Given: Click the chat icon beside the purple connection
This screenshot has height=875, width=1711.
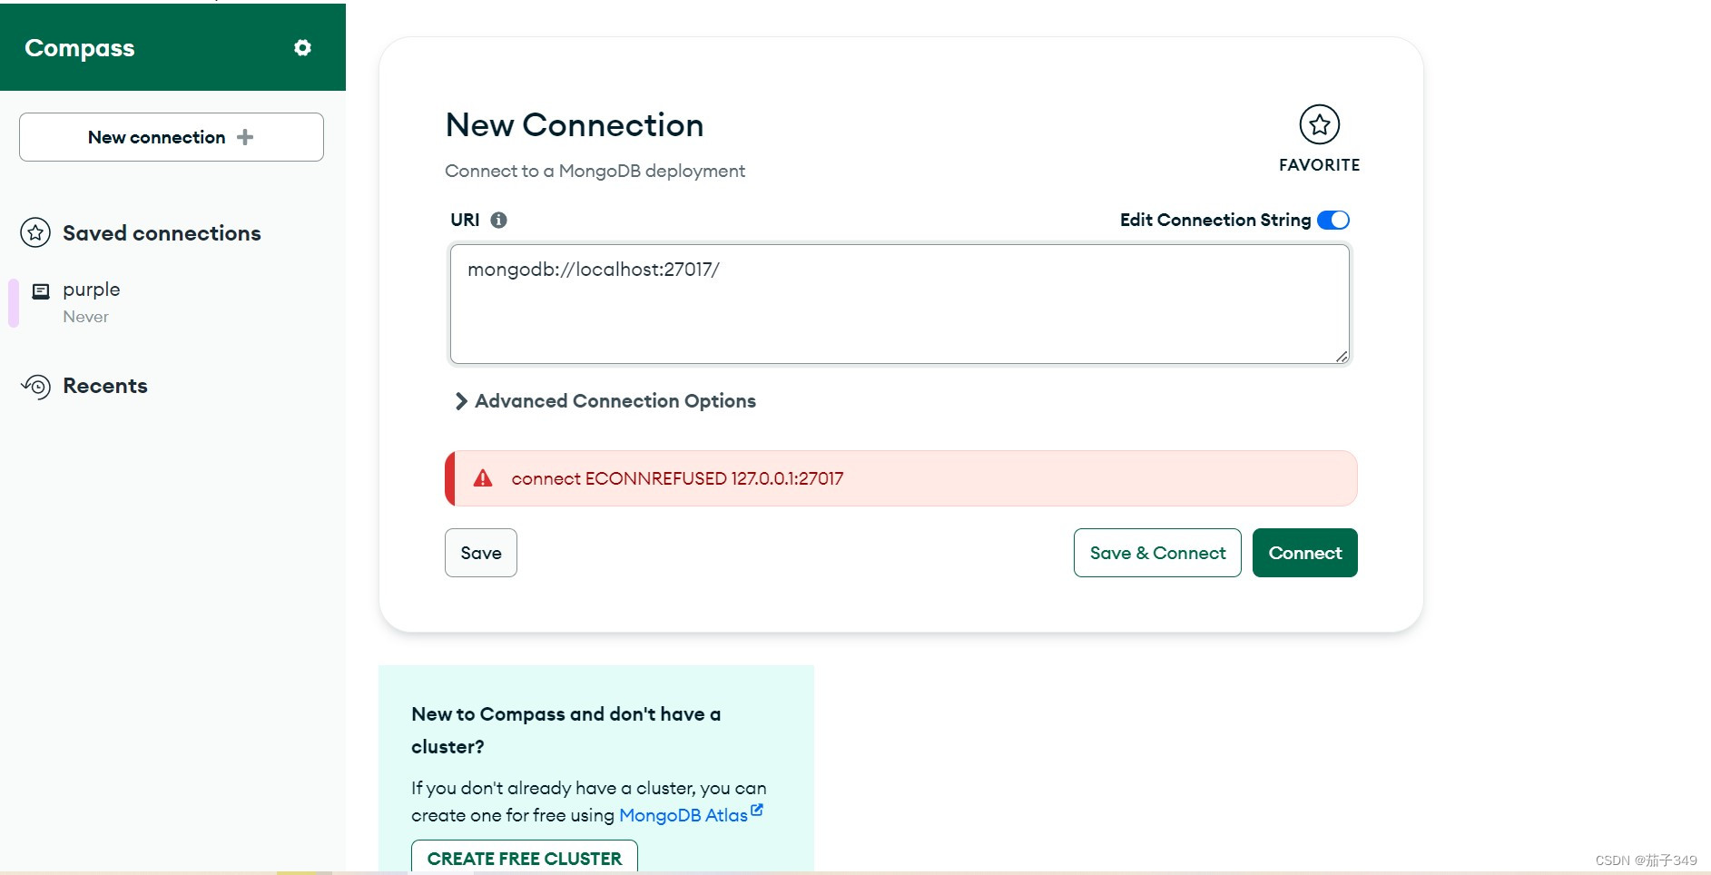Looking at the screenshot, I should tap(42, 290).
